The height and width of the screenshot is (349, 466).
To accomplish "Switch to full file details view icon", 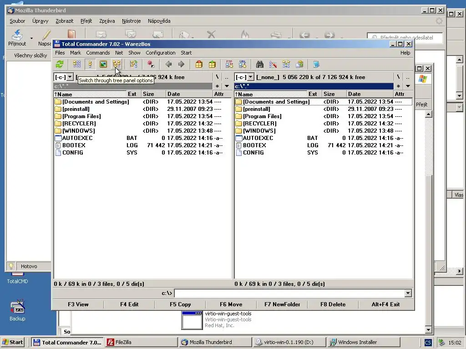I will (x=90, y=64).
